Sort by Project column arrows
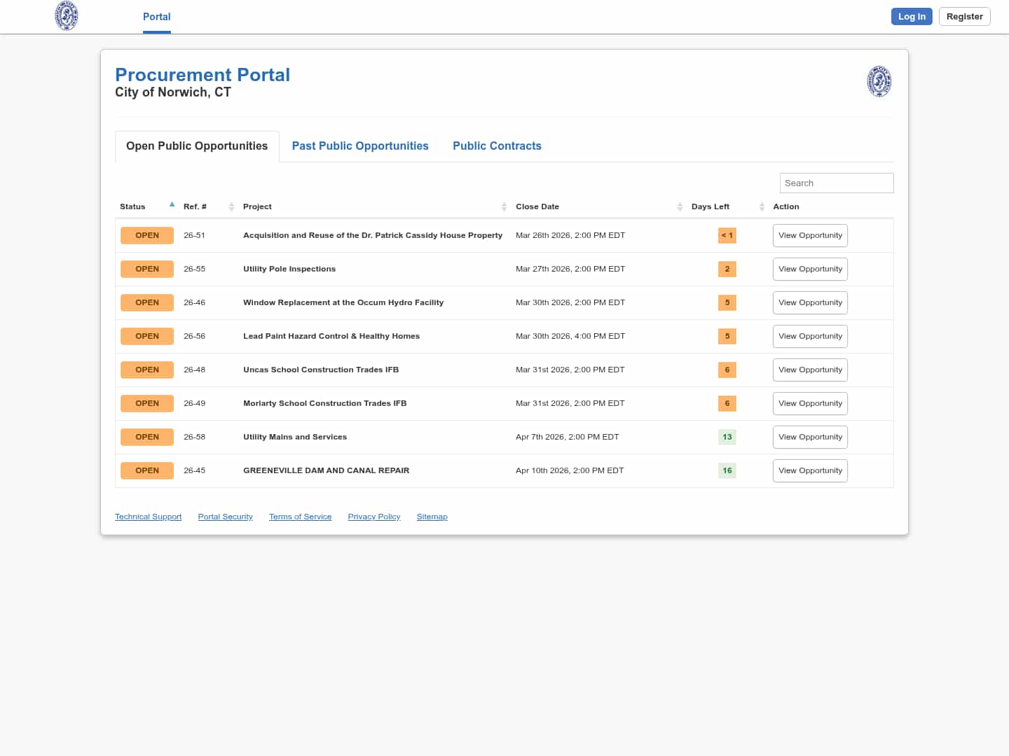The height and width of the screenshot is (756, 1009). point(504,206)
